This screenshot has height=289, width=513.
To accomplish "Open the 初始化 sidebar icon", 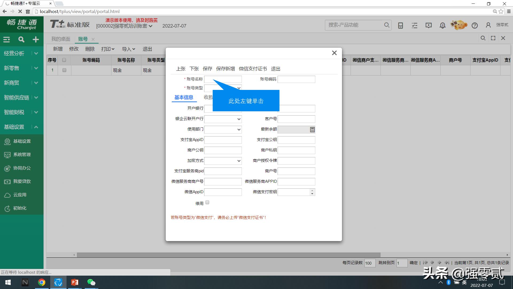I will click(x=7, y=208).
